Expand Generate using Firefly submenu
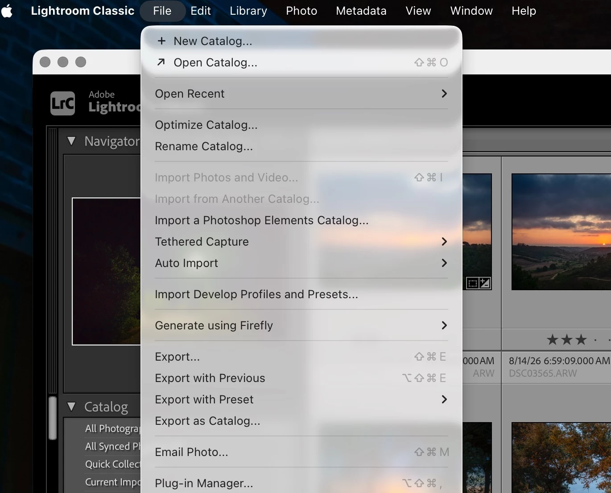The width and height of the screenshot is (611, 493). [x=301, y=325]
